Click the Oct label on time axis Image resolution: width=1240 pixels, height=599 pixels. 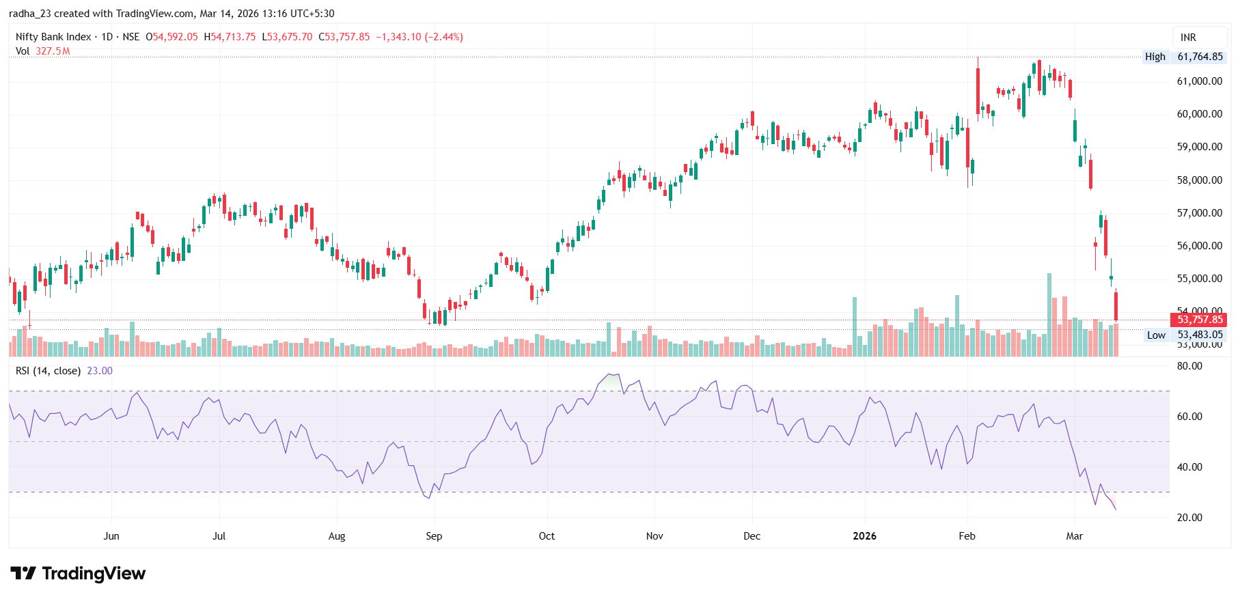[x=547, y=536]
